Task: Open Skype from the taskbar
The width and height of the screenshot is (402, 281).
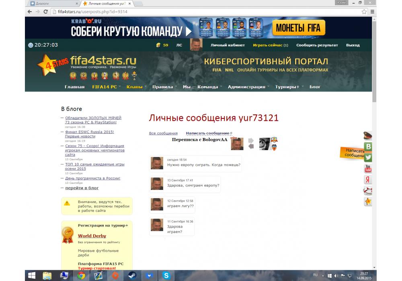Action: pyautogui.click(x=166, y=275)
